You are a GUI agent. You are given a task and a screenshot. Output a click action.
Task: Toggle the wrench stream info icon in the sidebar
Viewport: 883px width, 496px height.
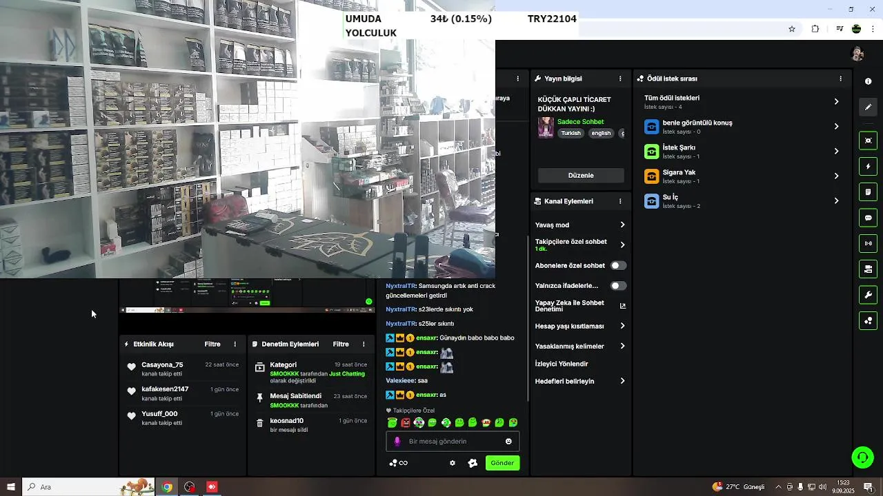[868, 295]
